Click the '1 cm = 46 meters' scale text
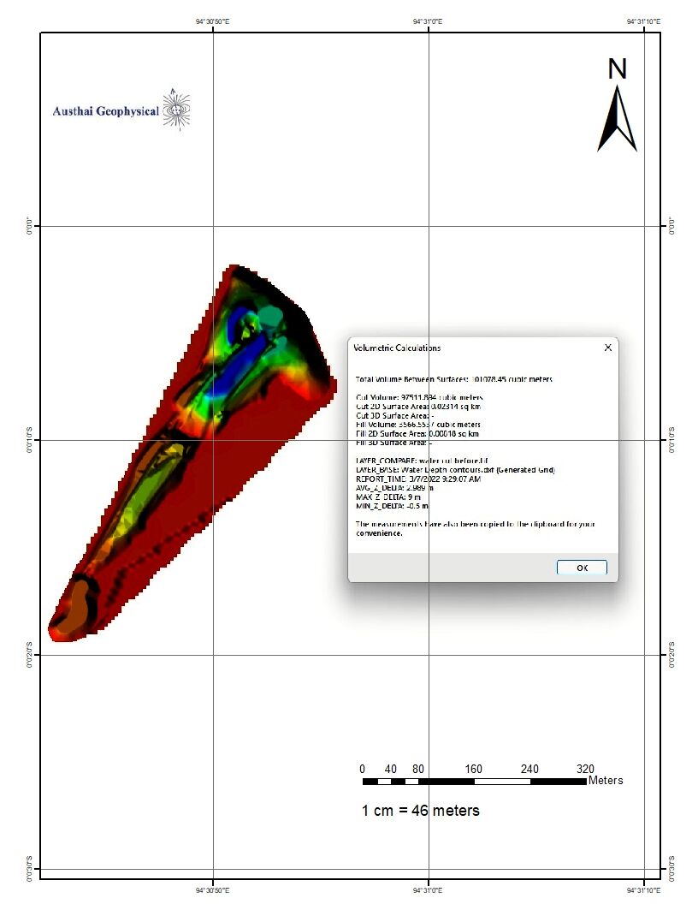The width and height of the screenshot is (698, 904). [x=421, y=809]
